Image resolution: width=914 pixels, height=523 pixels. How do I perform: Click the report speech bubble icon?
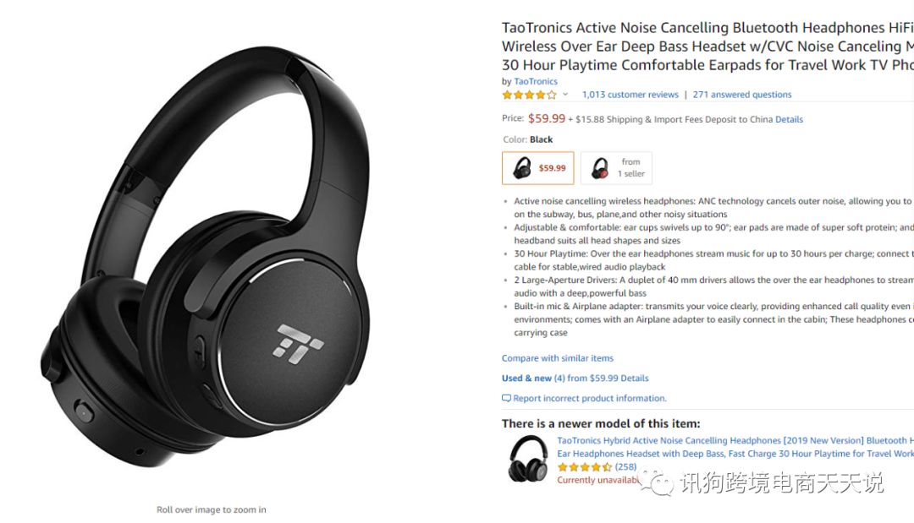[507, 399]
